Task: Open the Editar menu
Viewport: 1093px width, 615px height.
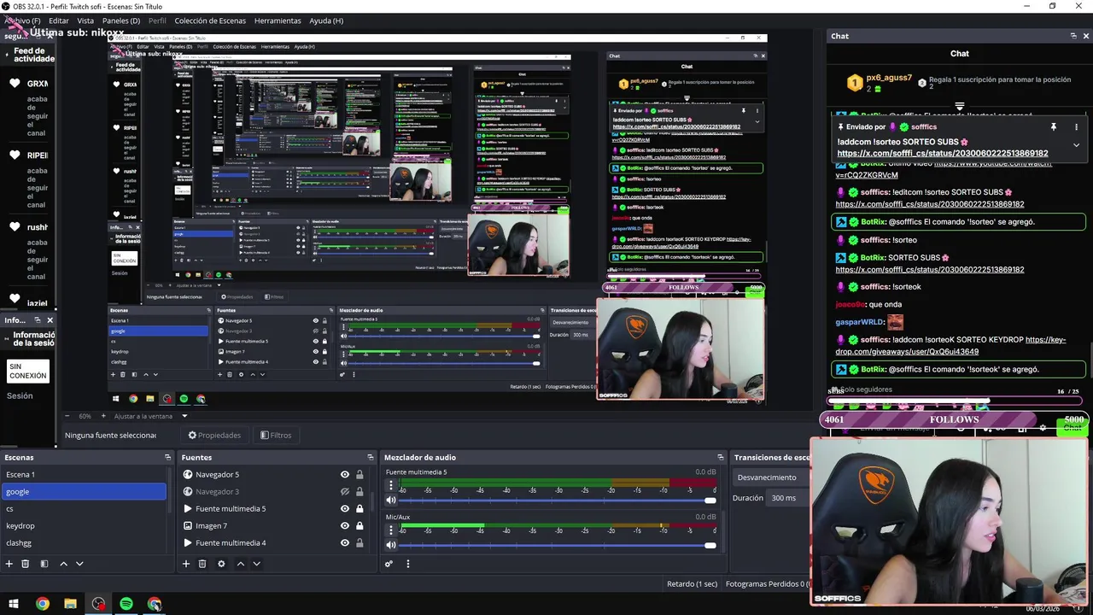Action: [x=59, y=20]
